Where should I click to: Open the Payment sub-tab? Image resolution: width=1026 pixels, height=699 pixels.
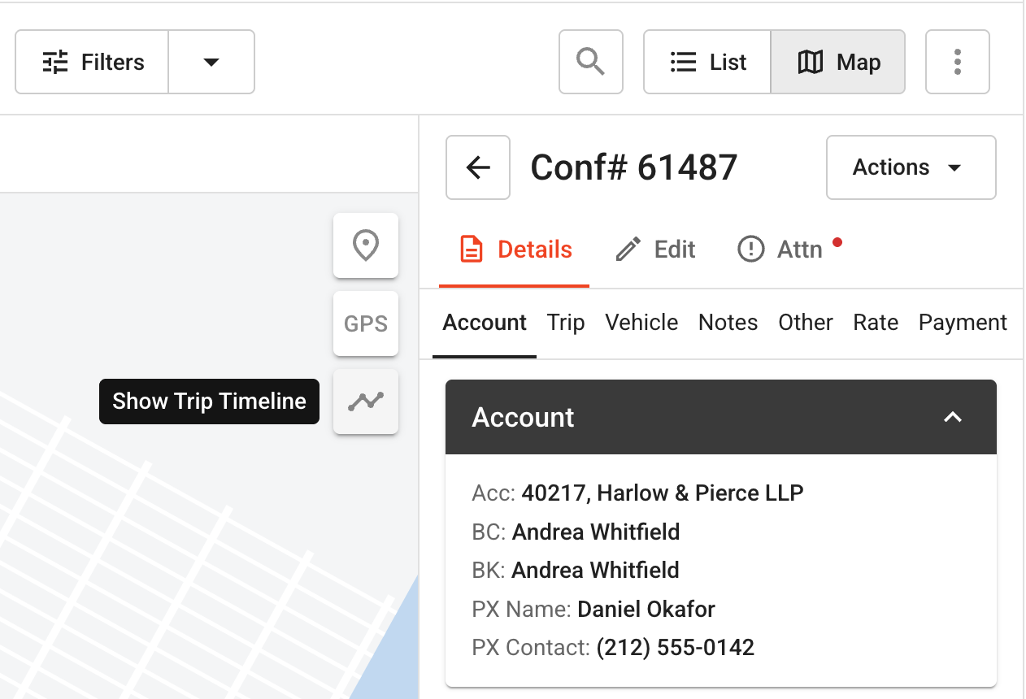tap(963, 323)
